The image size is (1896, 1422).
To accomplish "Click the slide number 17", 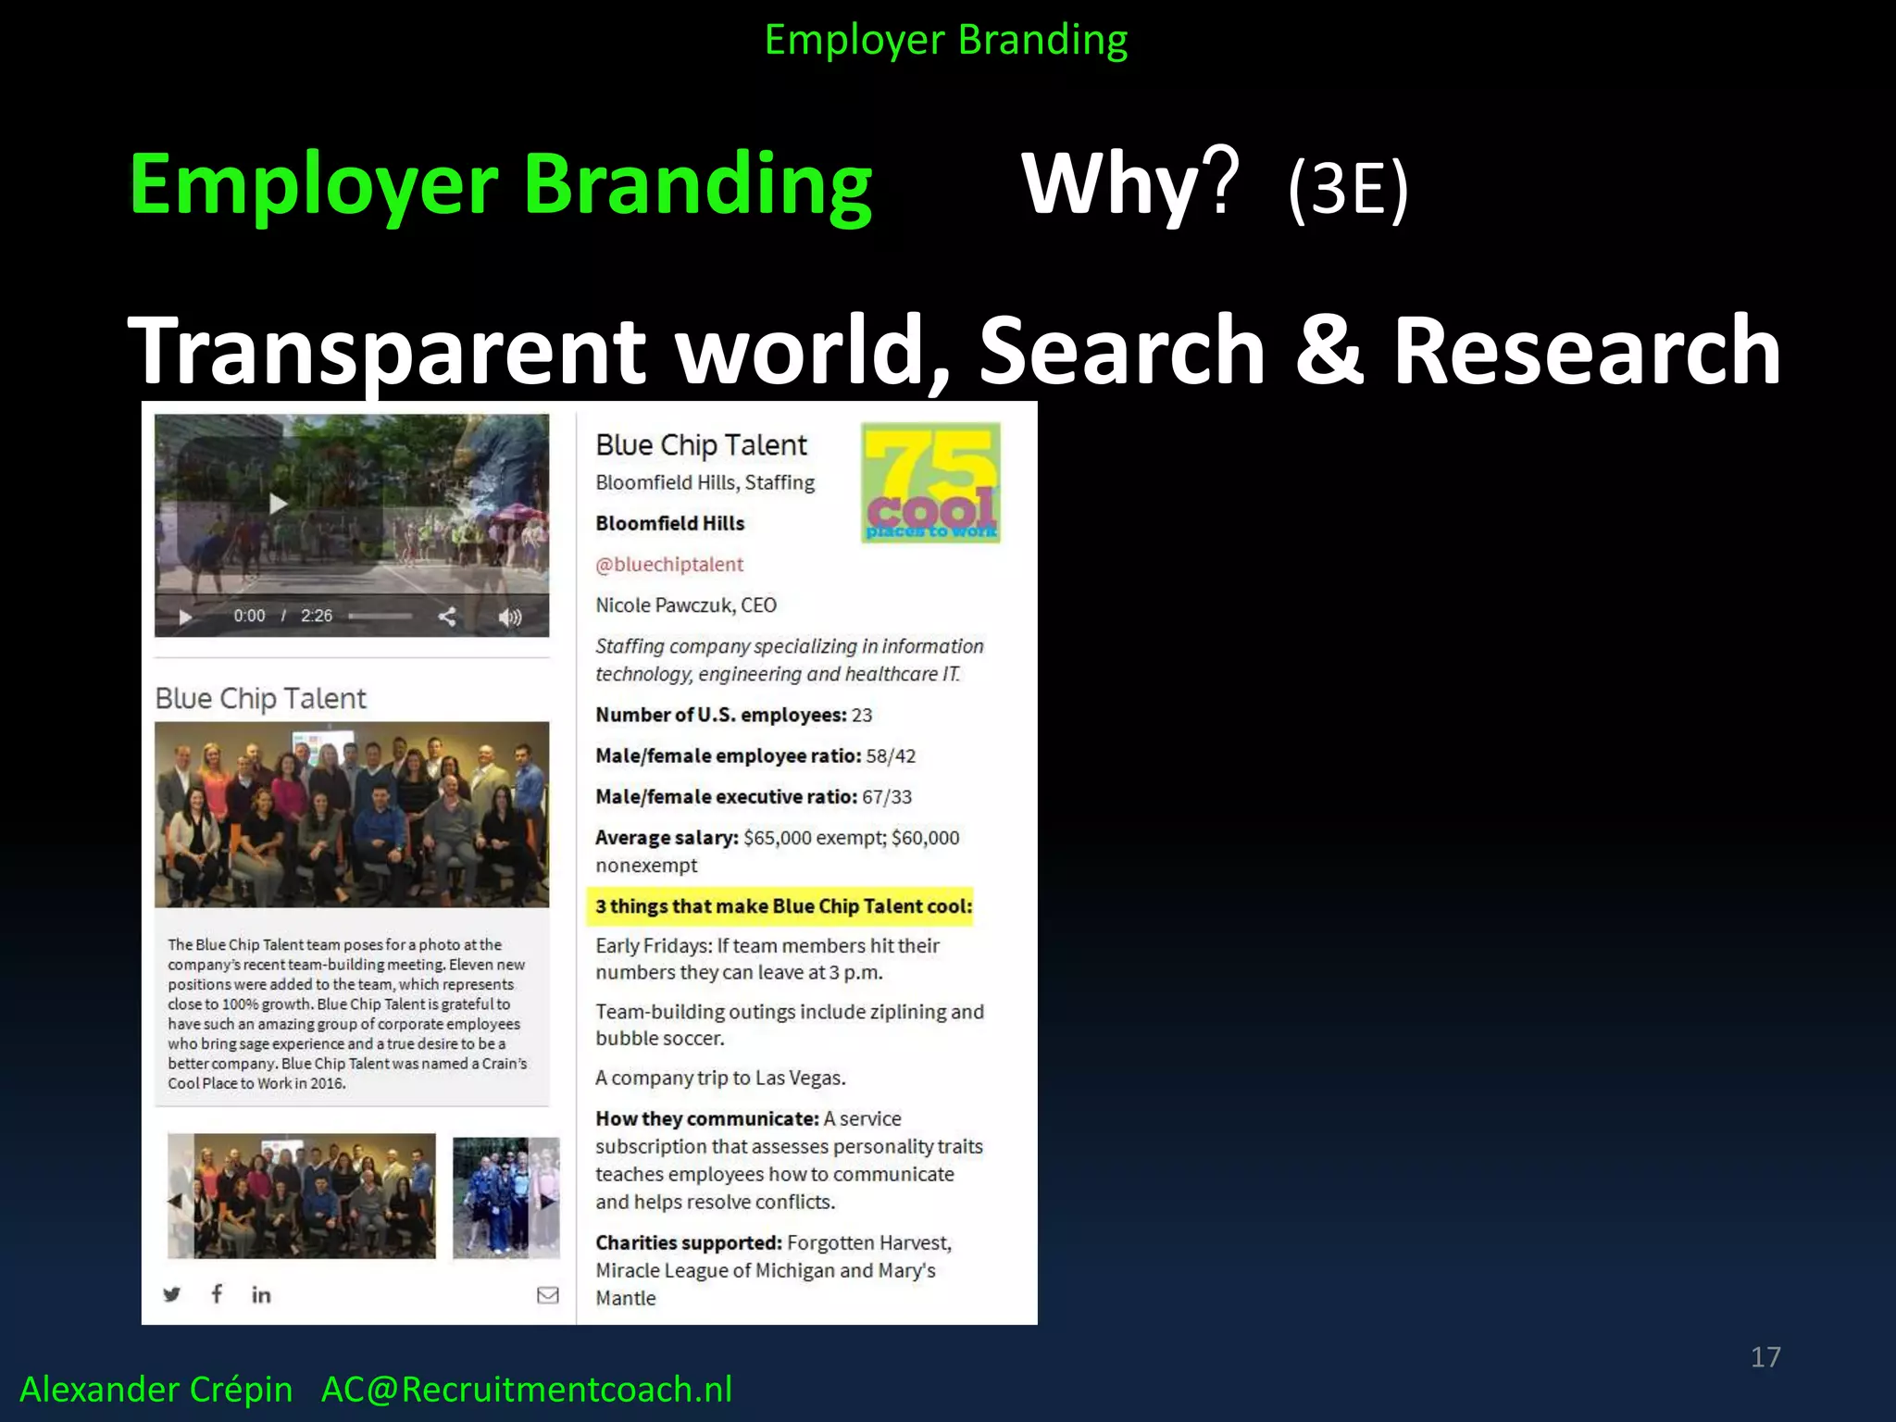I will [x=1765, y=1357].
